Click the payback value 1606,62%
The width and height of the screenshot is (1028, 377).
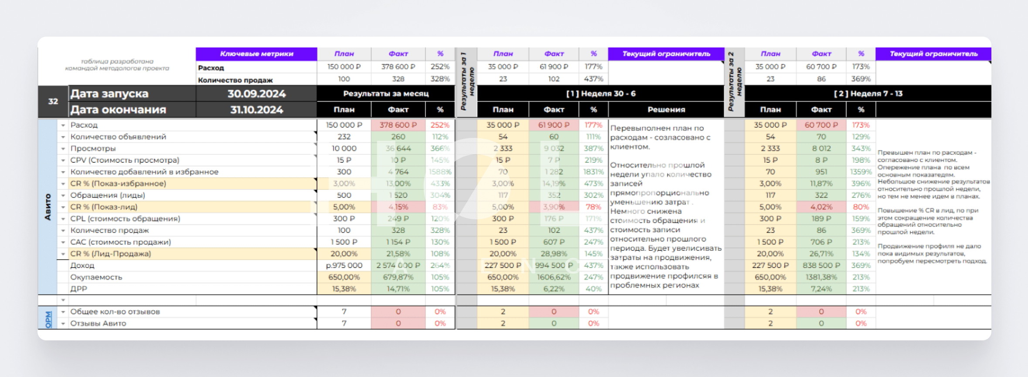[x=554, y=277]
